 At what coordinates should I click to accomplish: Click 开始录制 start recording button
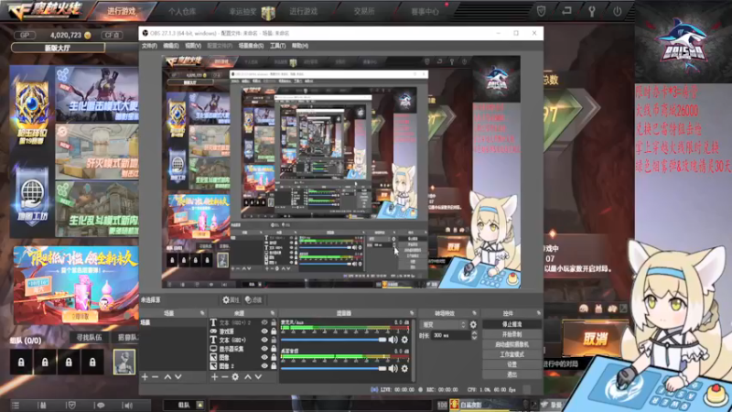coord(512,334)
